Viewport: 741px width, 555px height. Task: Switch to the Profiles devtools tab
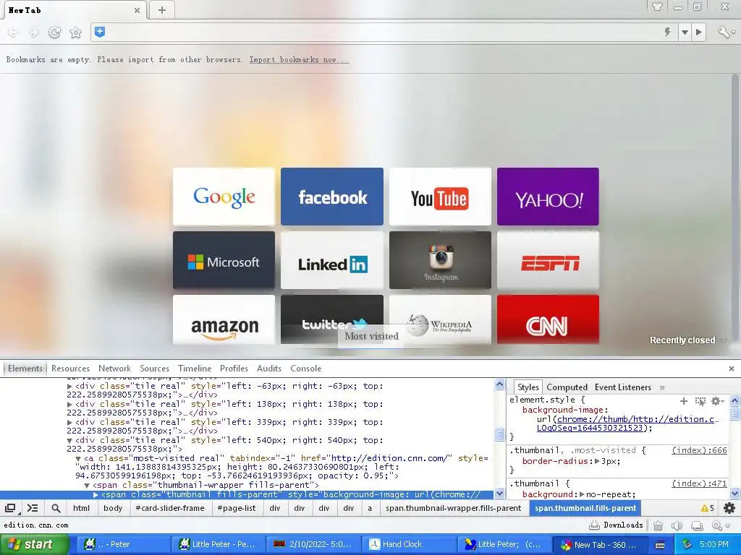click(x=234, y=368)
